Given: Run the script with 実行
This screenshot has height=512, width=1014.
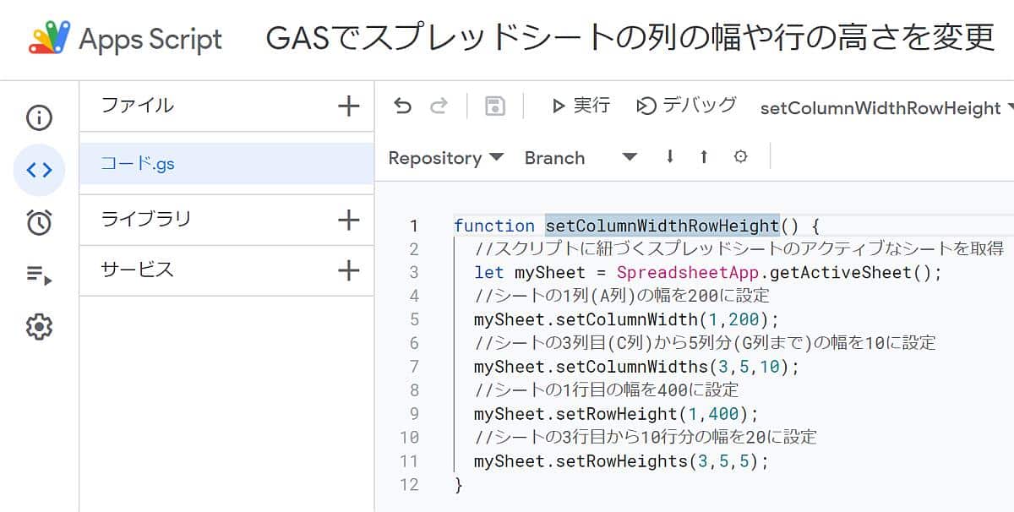Looking at the screenshot, I should coord(581,106).
